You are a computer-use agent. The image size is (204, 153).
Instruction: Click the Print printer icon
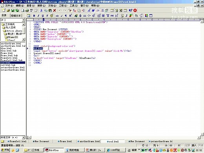(x=27, y=10)
